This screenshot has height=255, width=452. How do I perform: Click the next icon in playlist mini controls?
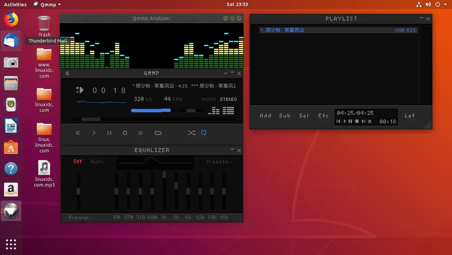363,122
